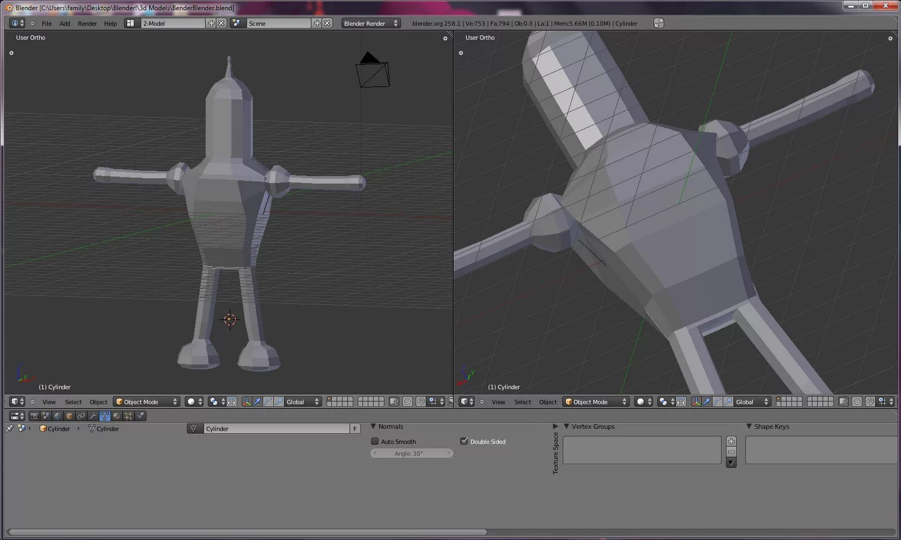This screenshot has height=540, width=901.
Task: Toggle 3D manipulator axes icon in left viewport
Action: point(247,401)
